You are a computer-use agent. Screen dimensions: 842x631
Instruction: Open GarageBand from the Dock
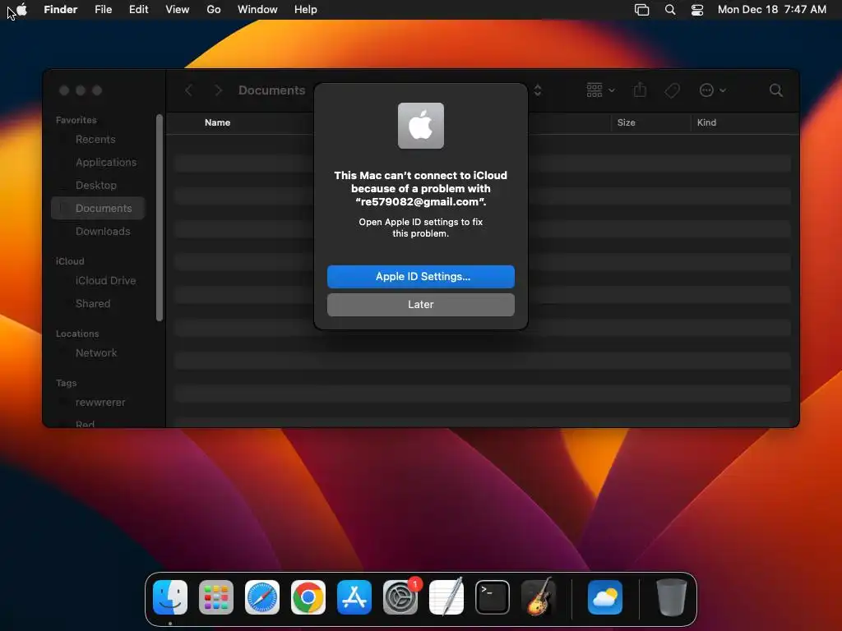tap(539, 596)
